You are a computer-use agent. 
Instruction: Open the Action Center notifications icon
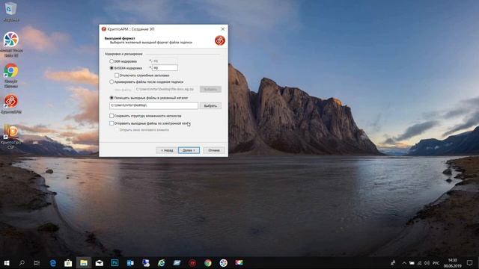[469, 263]
